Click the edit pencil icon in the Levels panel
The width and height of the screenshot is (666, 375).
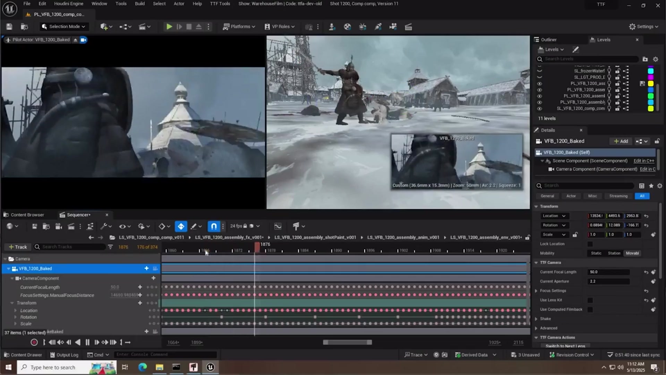pos(576,50)
